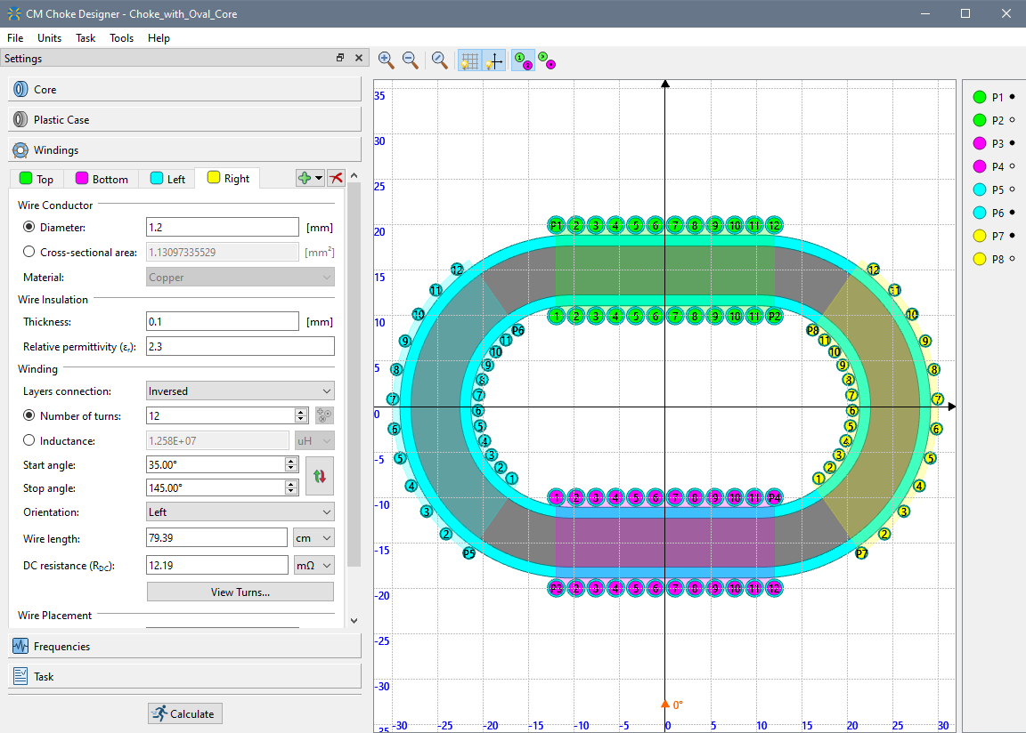
Task: Expand the Frequencies section
Action: (184, 646)
